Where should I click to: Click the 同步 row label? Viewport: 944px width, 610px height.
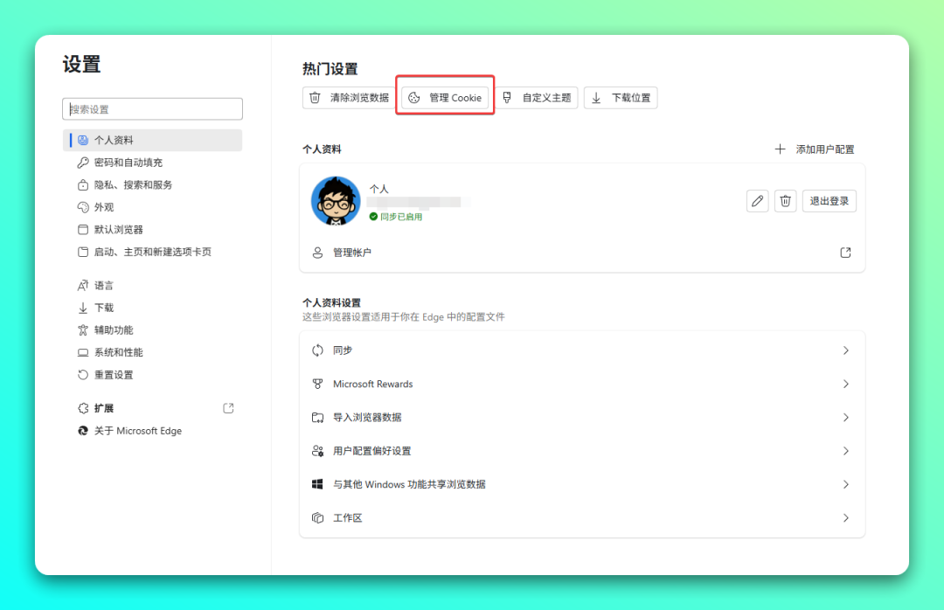pyautogui.click(x=343, y=350)
